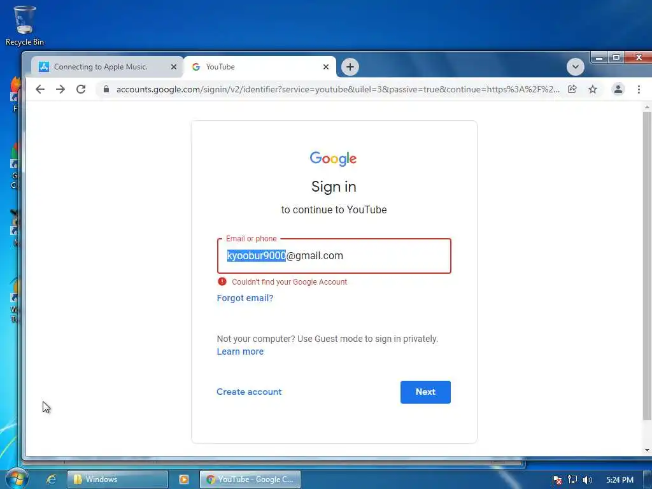Viewport: 652px width, 489px height.
Task: Select the YouTube tab
Action: pos(260,67)
